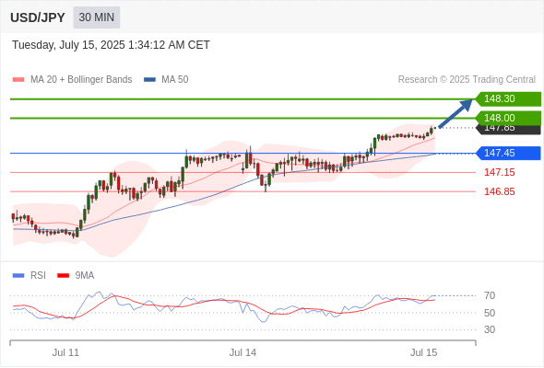Click the USD/JPY pair title
The width and height of the screenshot is (544, 368).
pyautogui.click(x=38, y=17)
